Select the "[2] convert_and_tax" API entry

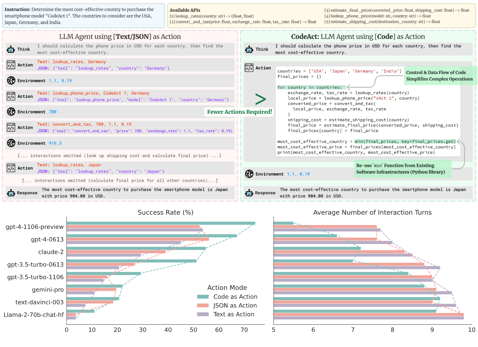point(243,22)
